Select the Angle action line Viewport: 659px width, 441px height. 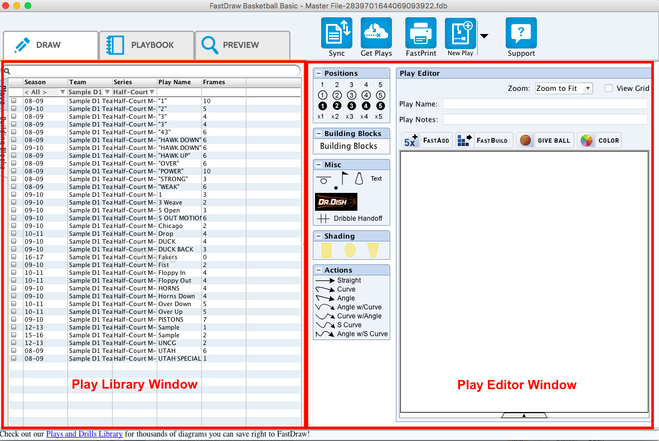click(x=336, y=298)
